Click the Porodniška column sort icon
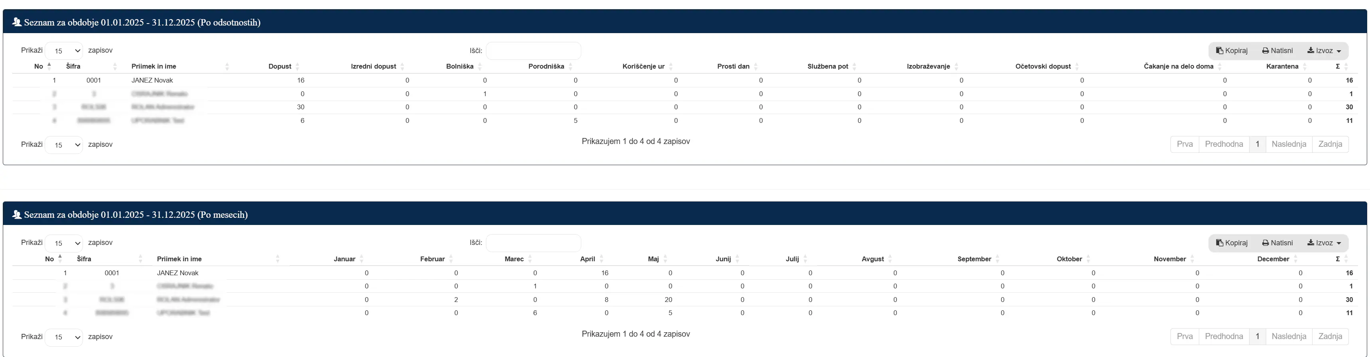The width and height of the screenshot is (1370, 357). [x=571, y=67]
